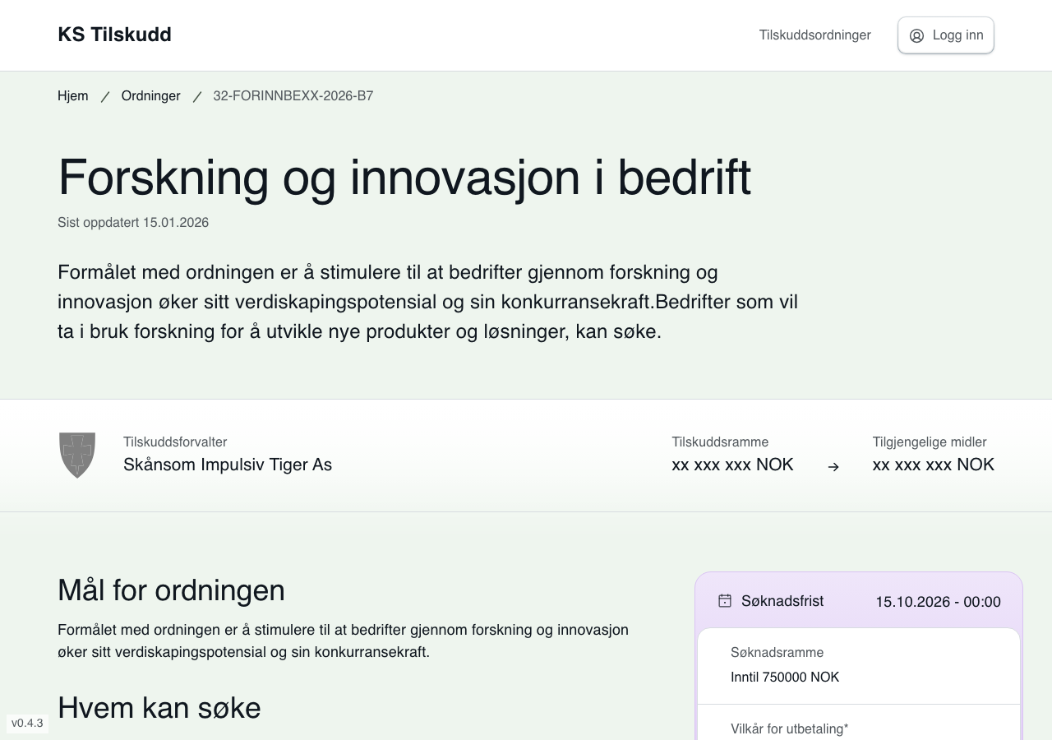1052x740 pixels.
Task: Click the Tilgjengelige midler amount value
Action: coord(933,465)
